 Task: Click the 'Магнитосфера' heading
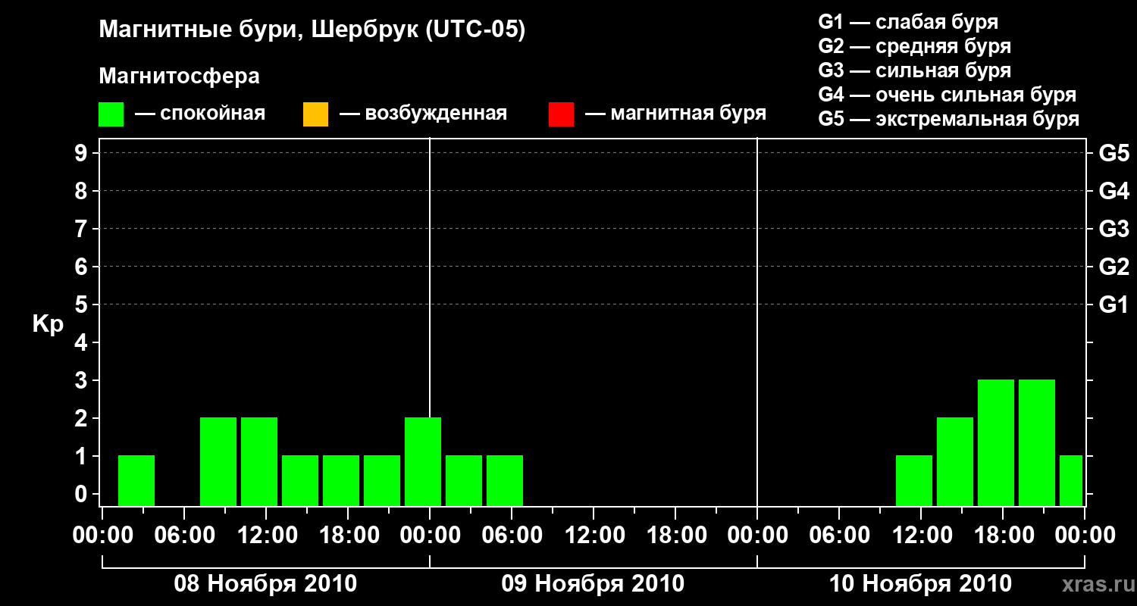179,77
